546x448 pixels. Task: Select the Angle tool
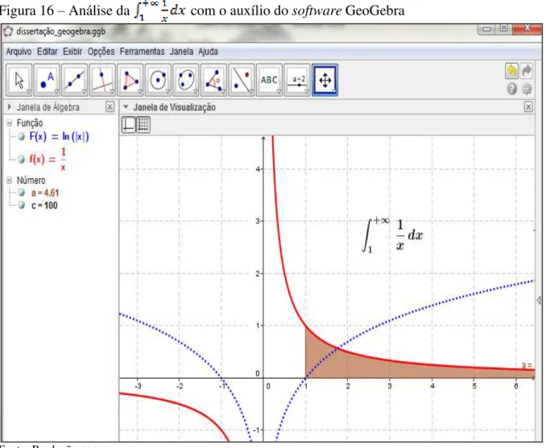[213, 80]
